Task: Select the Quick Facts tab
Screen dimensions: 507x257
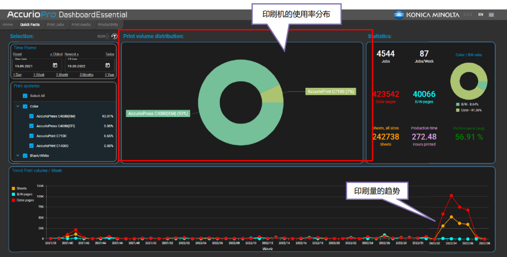Action: pos(30,25)
